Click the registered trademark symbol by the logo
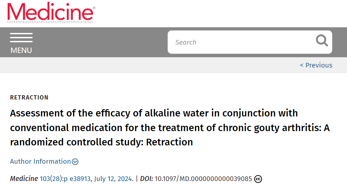 tap(94, 8)
